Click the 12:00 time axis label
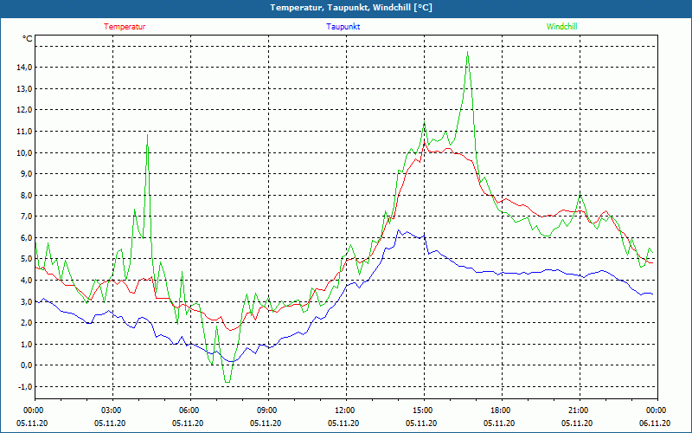Screen dimensions: 692x433 (x=346, y=410)
